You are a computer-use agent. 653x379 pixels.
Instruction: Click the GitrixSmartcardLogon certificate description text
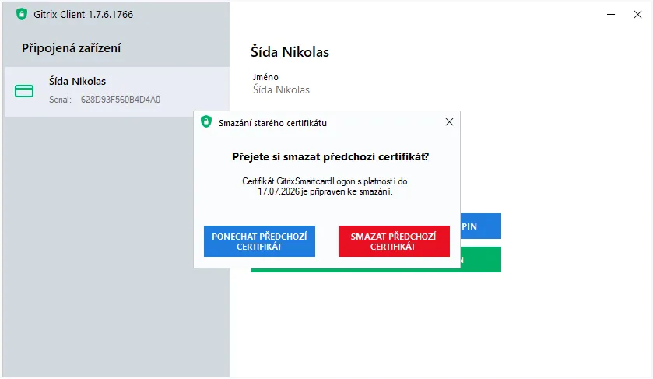pyautogui.click(x=325, y=186)
